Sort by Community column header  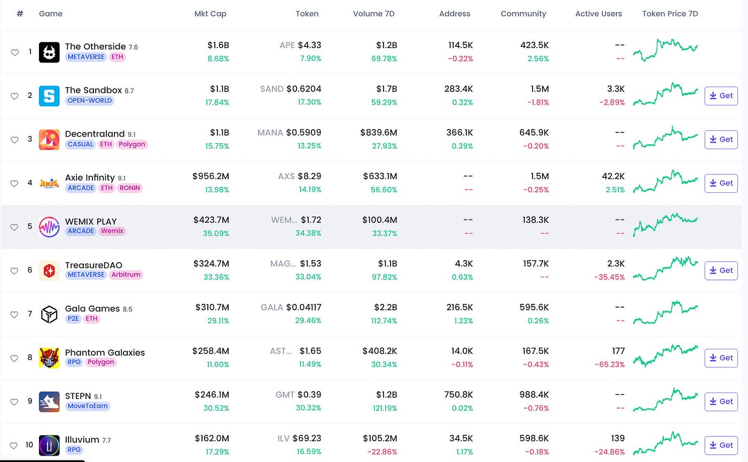tap(524, 14)
